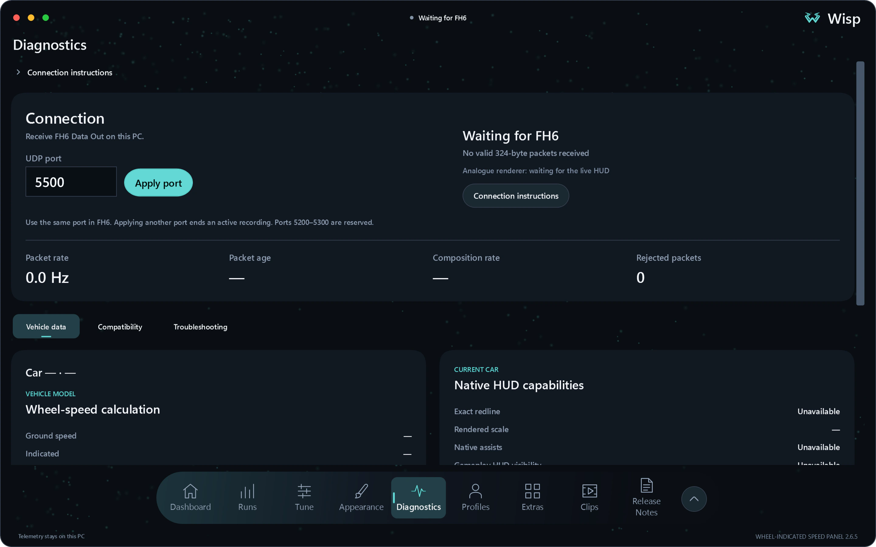Click the "Native assists" row label

pyautogui.click(x=478, y=447)
